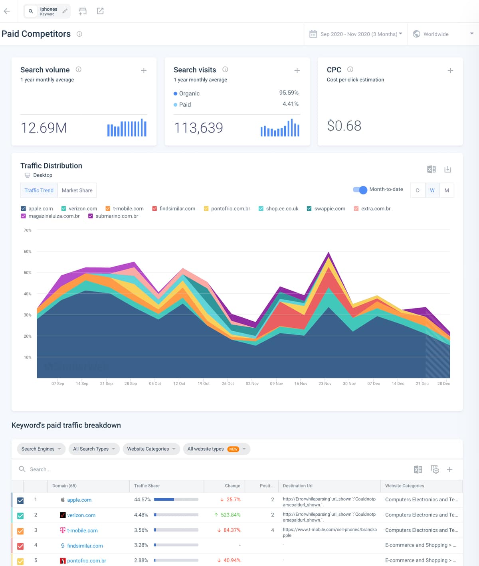Uncheck findsimilar.com legend checkbox
This screenshot has height=566, width=479.
[x=154, y=209]
